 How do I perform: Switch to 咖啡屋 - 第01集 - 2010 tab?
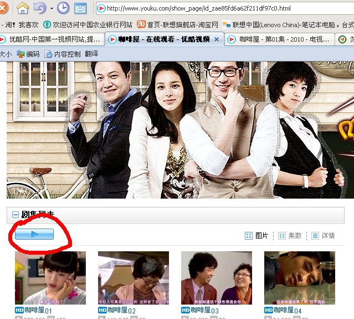(x=280, y=39)
